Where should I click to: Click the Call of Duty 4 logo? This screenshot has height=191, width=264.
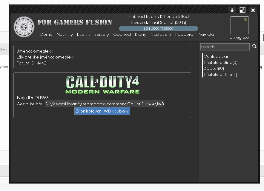click(102, 85)
